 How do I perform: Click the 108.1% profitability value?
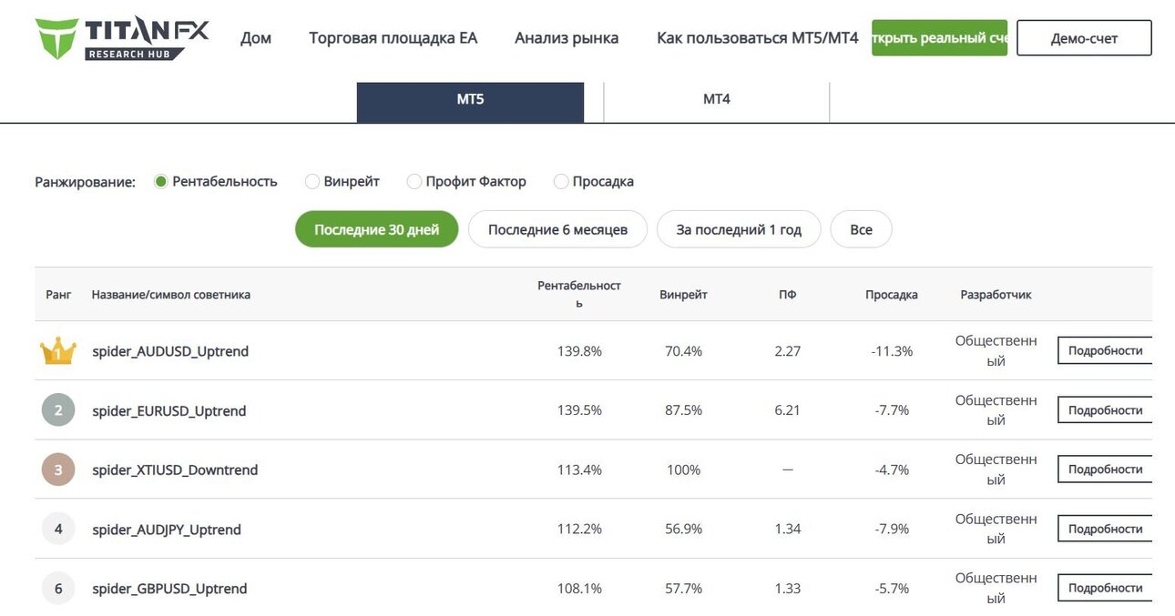tap(579, 589)
